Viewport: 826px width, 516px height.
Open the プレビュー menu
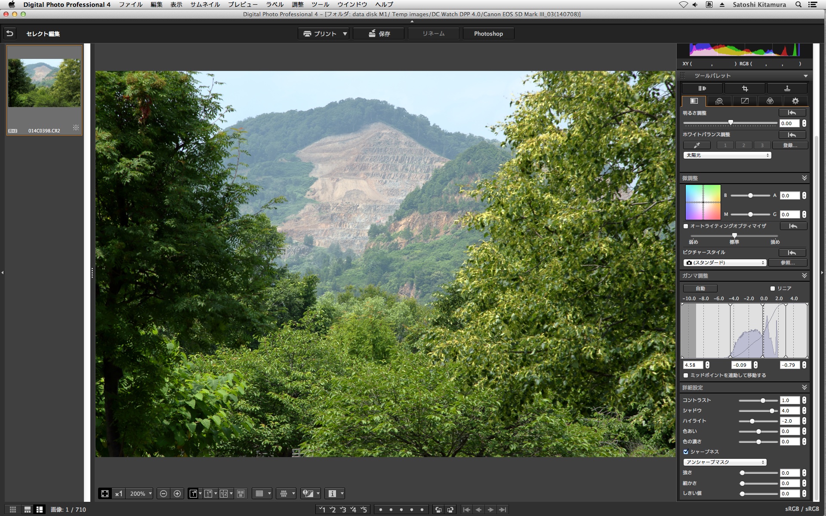[x=243, y=4]
